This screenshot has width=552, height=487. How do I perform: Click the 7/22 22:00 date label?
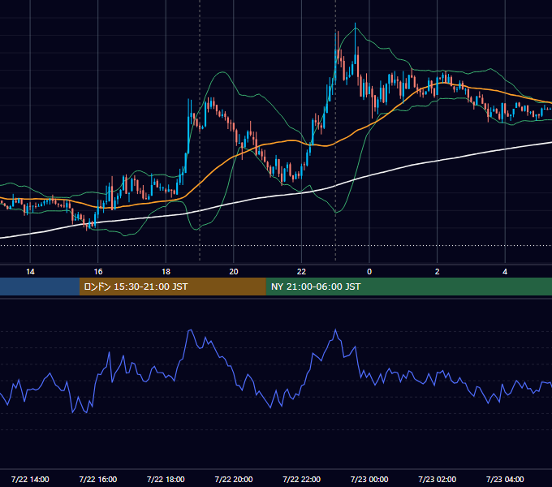pyautogui.click(x=302, y=479)
